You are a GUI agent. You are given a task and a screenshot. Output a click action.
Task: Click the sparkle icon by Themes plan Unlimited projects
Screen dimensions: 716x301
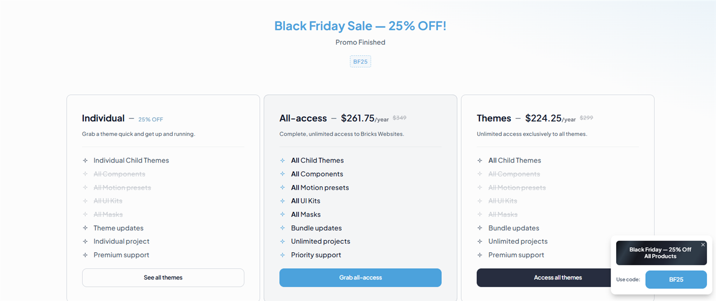[480, 241]
